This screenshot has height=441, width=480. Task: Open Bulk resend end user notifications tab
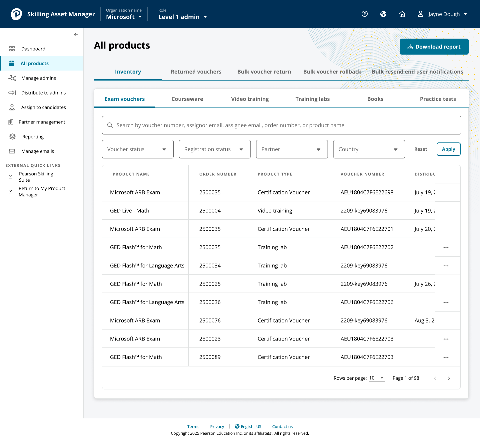tap(417, 72)
